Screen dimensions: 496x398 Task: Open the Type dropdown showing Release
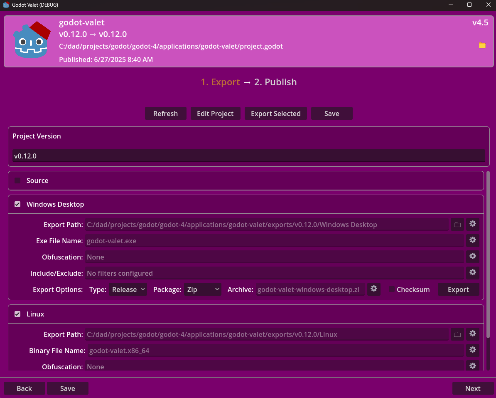[128, 289]
